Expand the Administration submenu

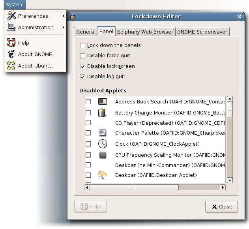pyautogui.click(x=35, y=27)
